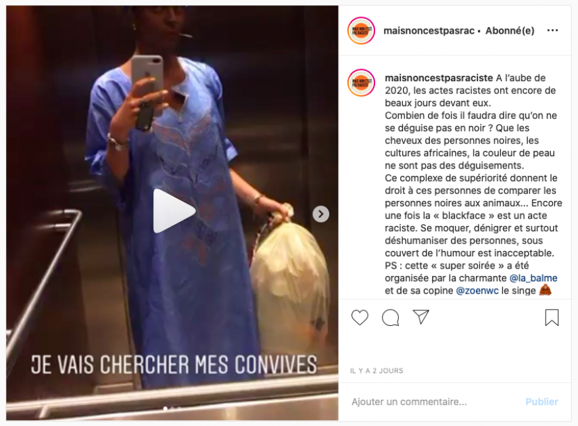This screenshot has width=578, height=426.
Task: Play the video in the post
Action: point(174,211)
